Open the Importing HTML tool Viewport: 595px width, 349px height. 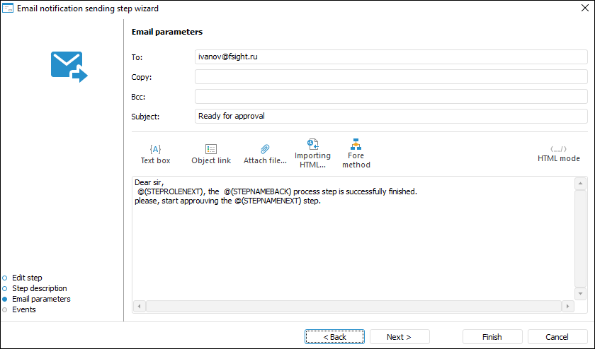[x=312, y=153]
